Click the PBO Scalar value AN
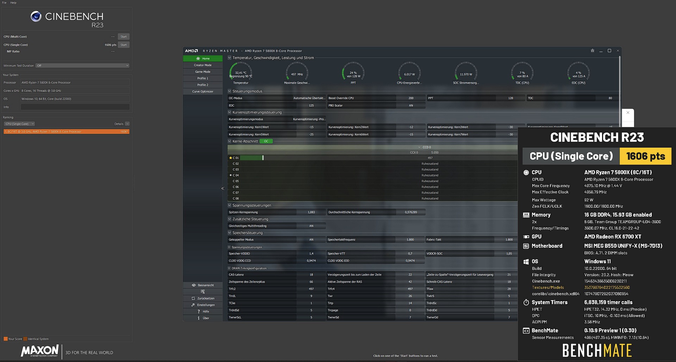676x362 pixels. click(411, 105)
